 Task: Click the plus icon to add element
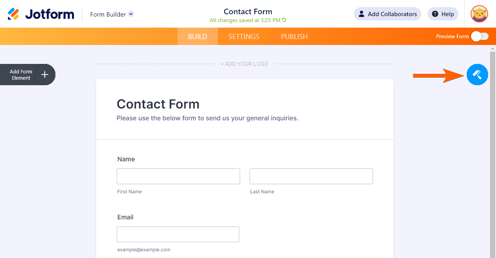click(45, 75)
